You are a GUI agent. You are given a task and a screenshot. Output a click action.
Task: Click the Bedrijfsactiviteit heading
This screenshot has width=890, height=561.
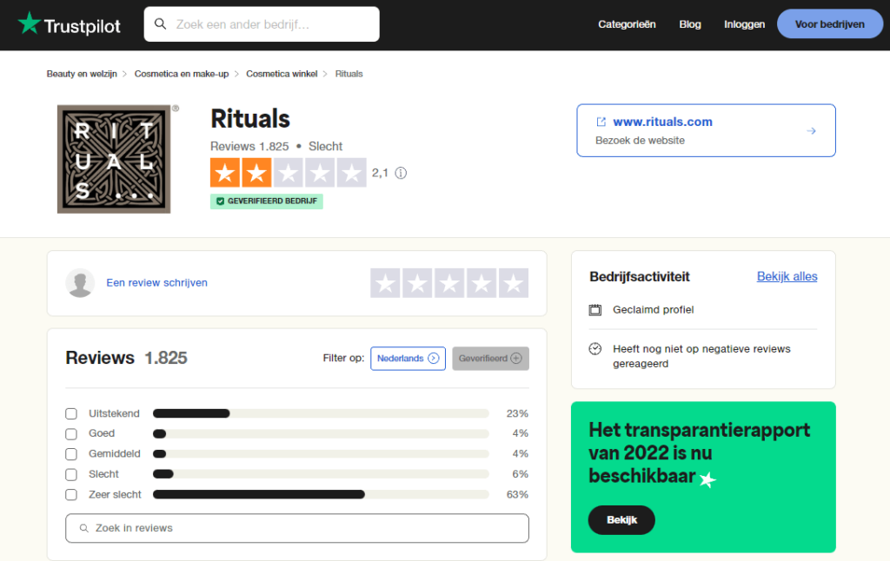pos(639,277)
